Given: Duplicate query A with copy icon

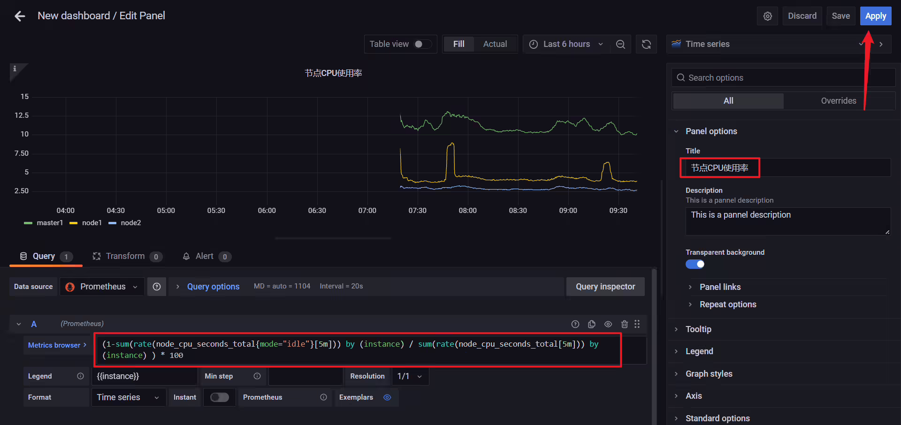Looking at the screenshot, I should [592, 324].
